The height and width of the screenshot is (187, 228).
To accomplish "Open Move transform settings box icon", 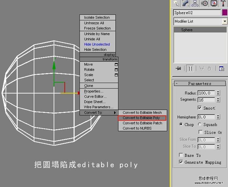I will [x=116, y=64].
